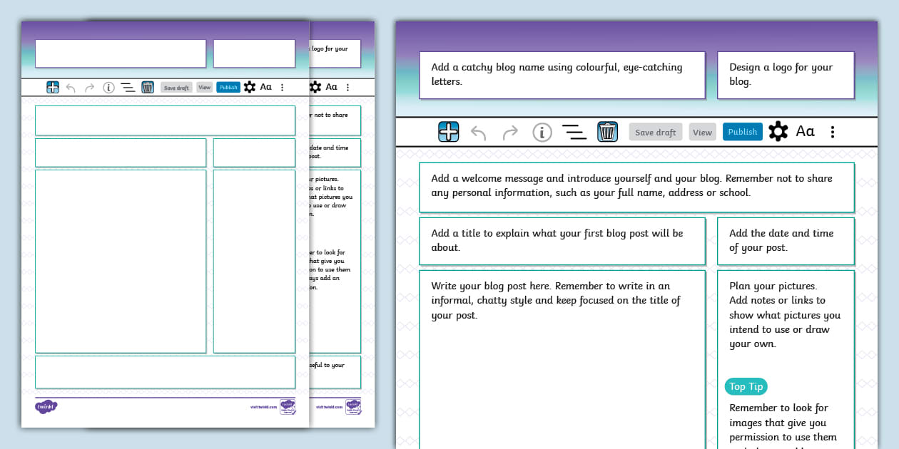Viewport: 899px width, 449px height.
Task: Click the Twinkl cloud logo at bottom left
Action: [46, 406]
